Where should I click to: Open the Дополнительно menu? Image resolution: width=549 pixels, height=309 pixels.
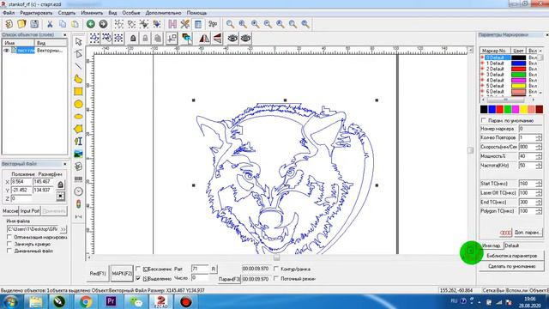[x=163, y=13]
